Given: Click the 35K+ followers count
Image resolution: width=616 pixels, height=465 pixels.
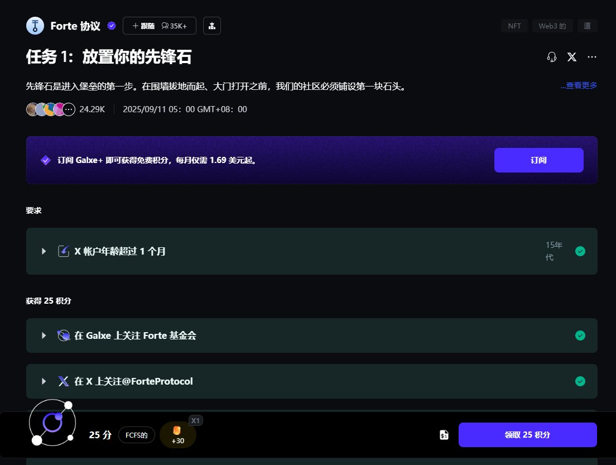Looking at the screenshot, I should 174,26.
